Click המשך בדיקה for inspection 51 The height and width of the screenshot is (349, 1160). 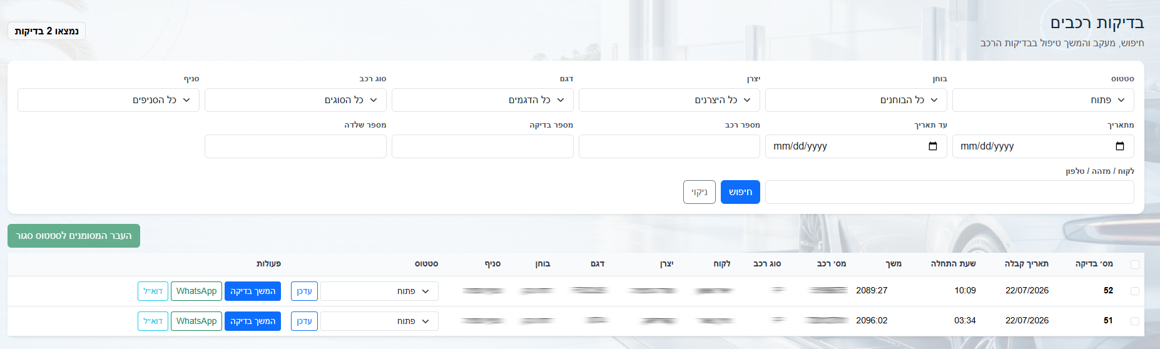click(x=253, y=321)
